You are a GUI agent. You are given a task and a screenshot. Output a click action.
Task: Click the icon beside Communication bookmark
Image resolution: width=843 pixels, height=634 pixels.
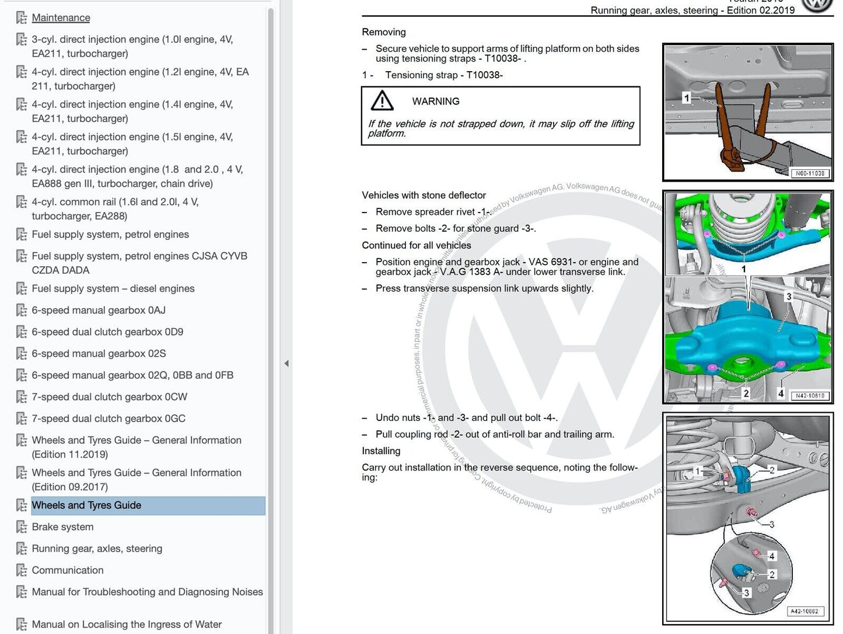point(22,570)
